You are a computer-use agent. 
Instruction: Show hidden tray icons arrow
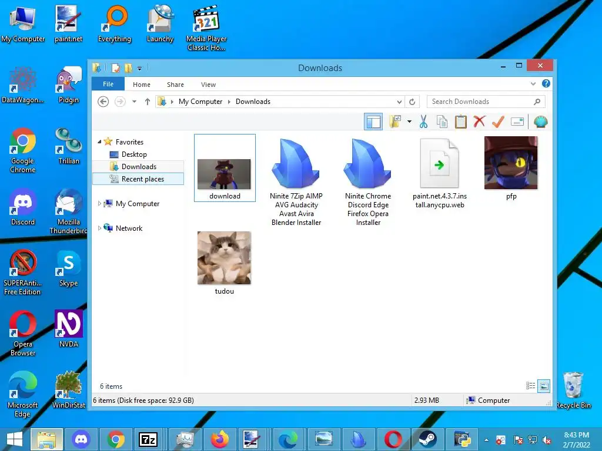[x=486, y=440]
